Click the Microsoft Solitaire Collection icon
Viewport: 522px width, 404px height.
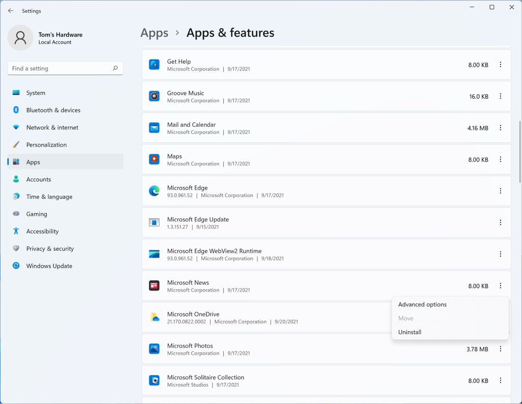[154, 381]
